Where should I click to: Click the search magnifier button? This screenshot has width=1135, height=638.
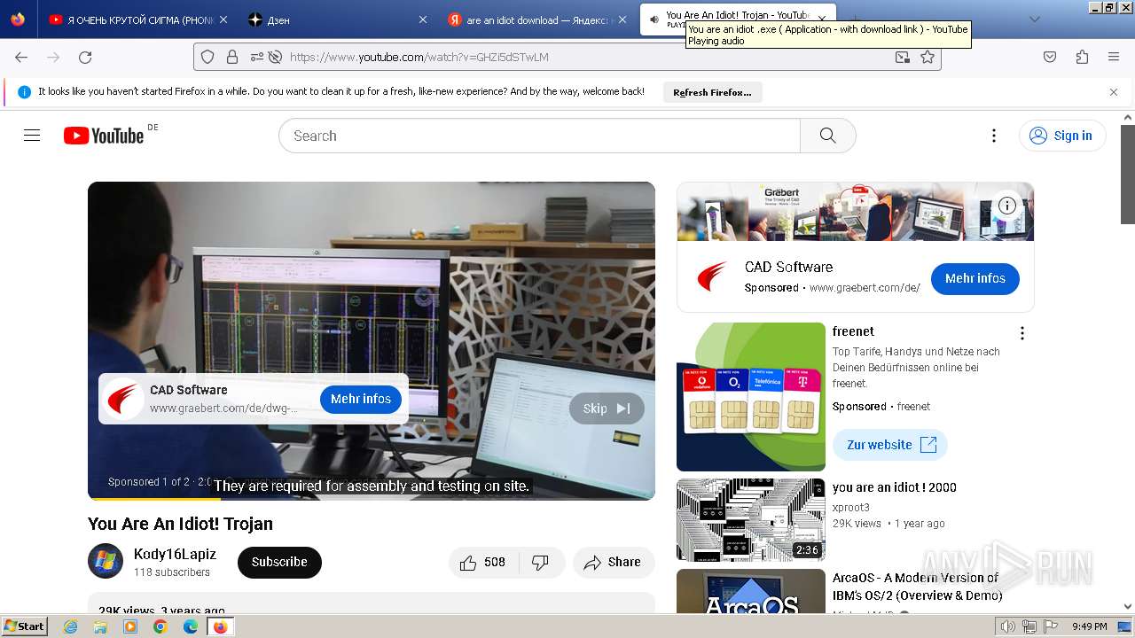tap(827, 136)
